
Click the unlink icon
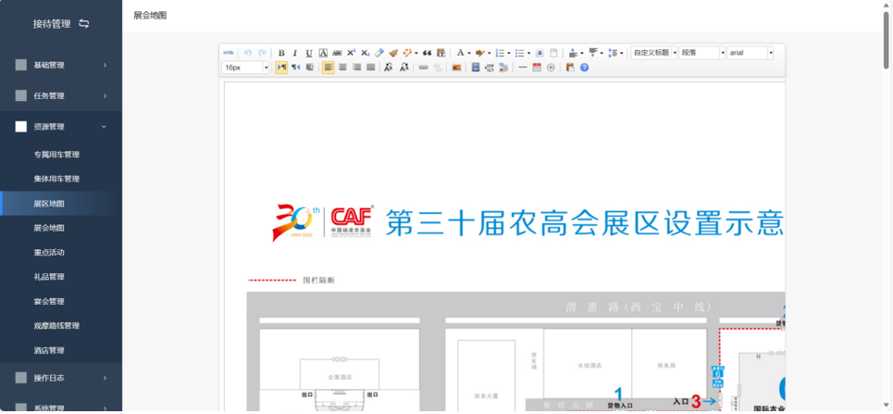[438, 68]
